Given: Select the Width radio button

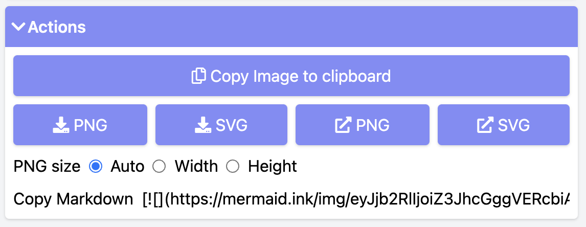Looking at the screenshot, I should 160,167.
